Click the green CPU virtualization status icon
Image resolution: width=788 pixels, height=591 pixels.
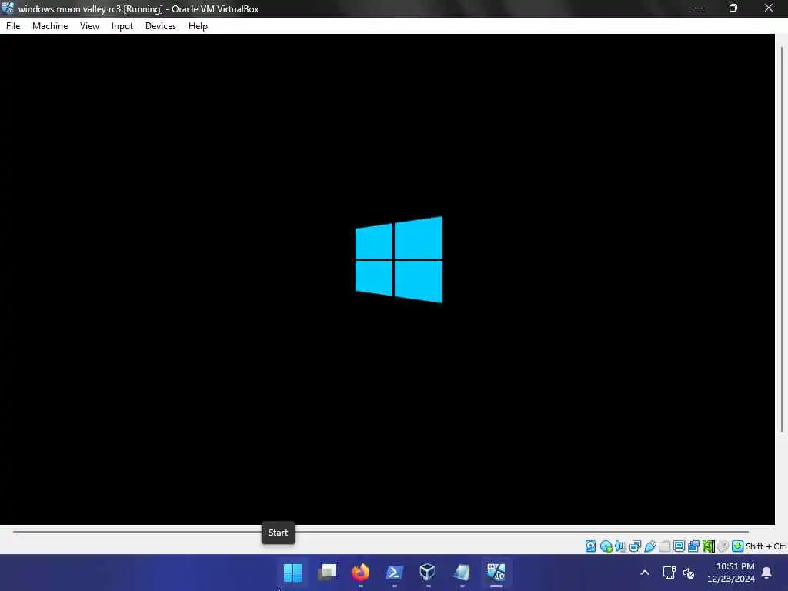coord(709,546)
